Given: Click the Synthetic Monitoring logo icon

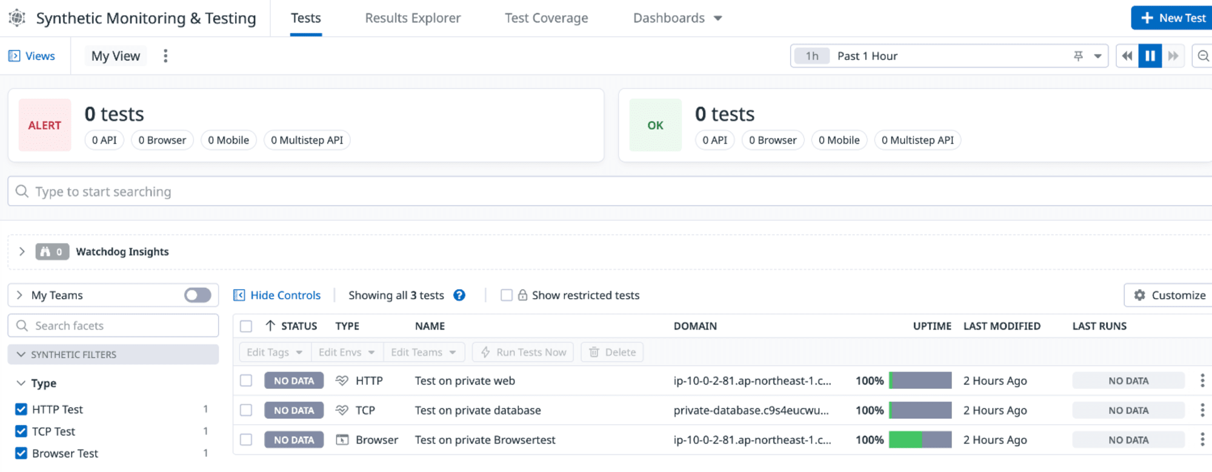Looking at the screenshot, I should [x=17, y=18].
